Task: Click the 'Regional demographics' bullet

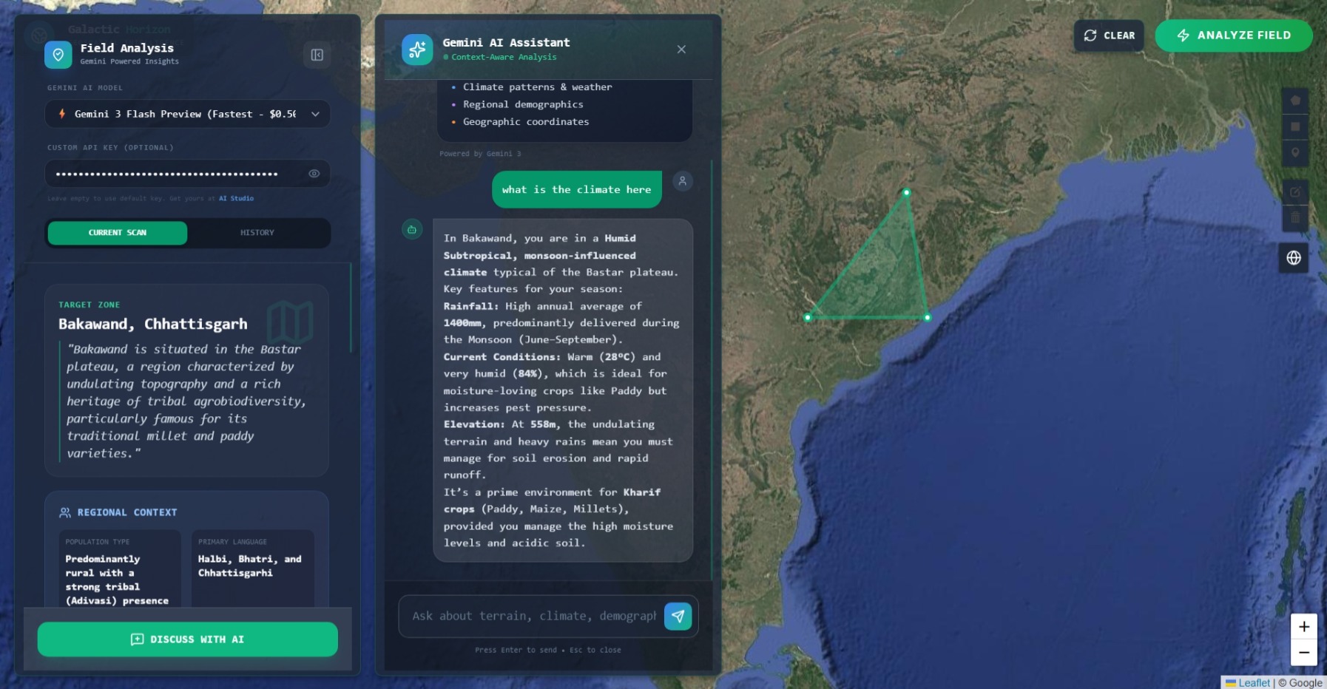Action: 523,105
